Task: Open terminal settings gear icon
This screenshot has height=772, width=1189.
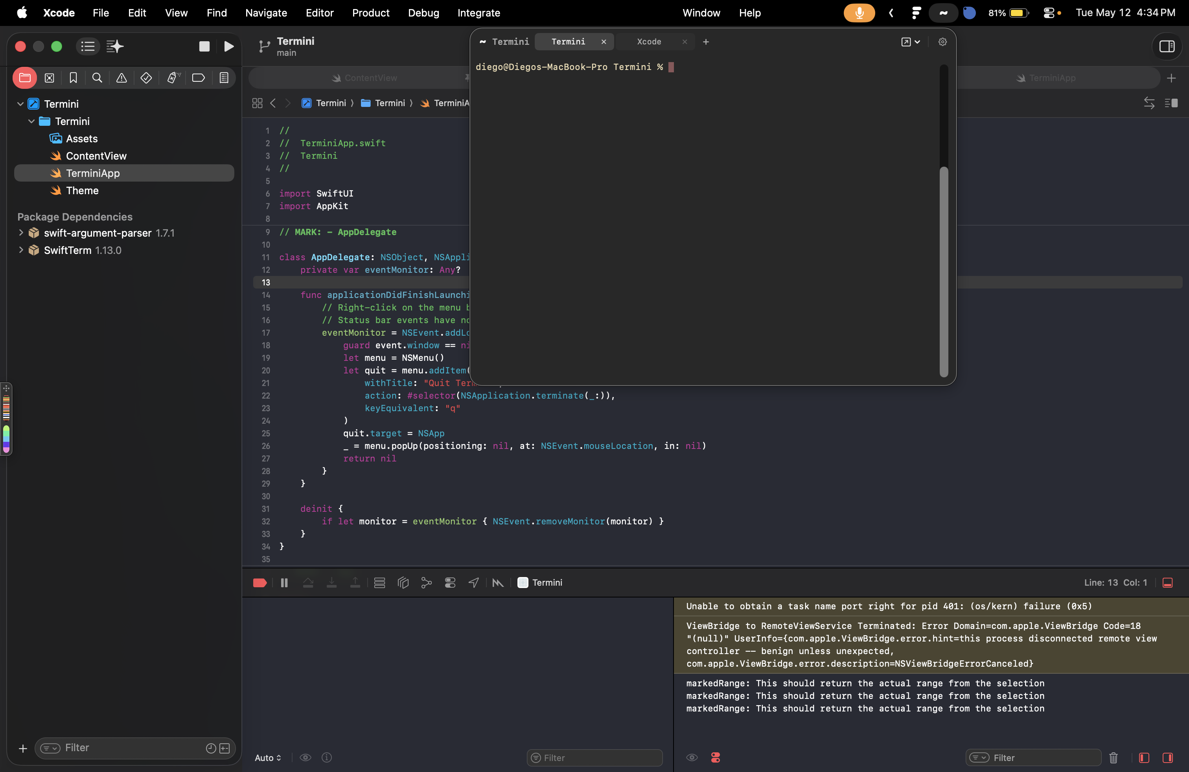Action: tap(942, 42)
